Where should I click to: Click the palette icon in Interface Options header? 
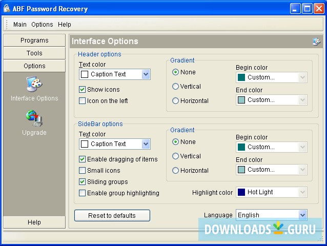pyautogui.click(x=317, y=42)
